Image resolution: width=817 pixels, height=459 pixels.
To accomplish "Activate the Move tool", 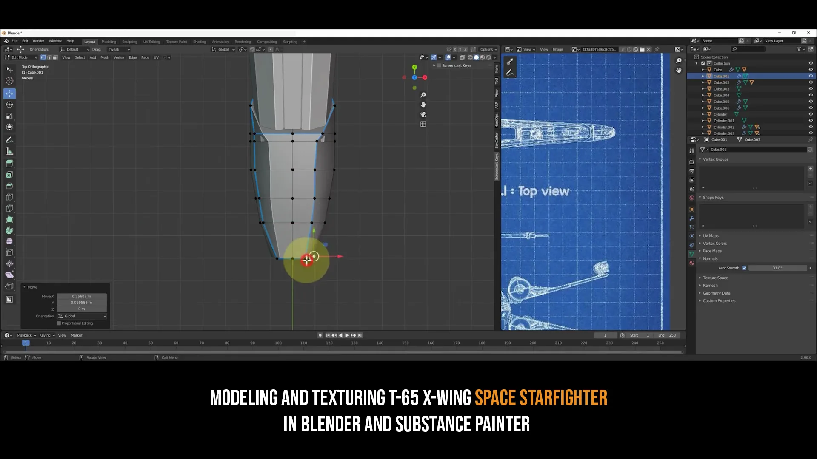I will (9, 93).
